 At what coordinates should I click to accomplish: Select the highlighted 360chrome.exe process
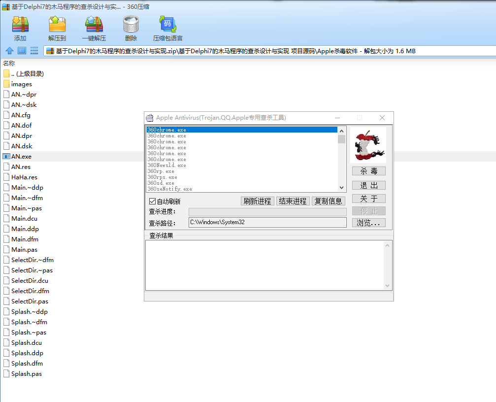pos(242,130)
